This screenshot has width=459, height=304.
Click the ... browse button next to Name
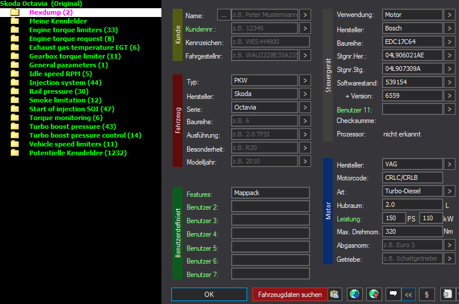tap(224, 15)
